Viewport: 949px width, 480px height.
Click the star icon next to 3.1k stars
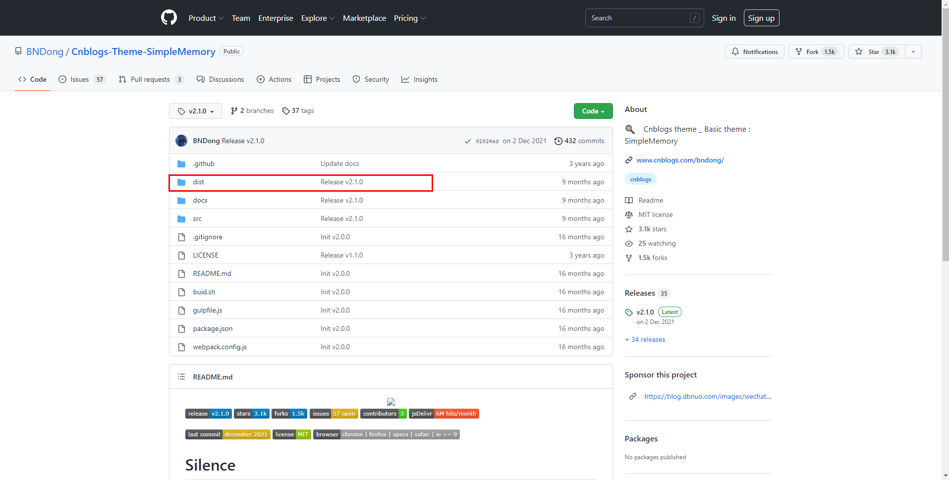(629, 229)
